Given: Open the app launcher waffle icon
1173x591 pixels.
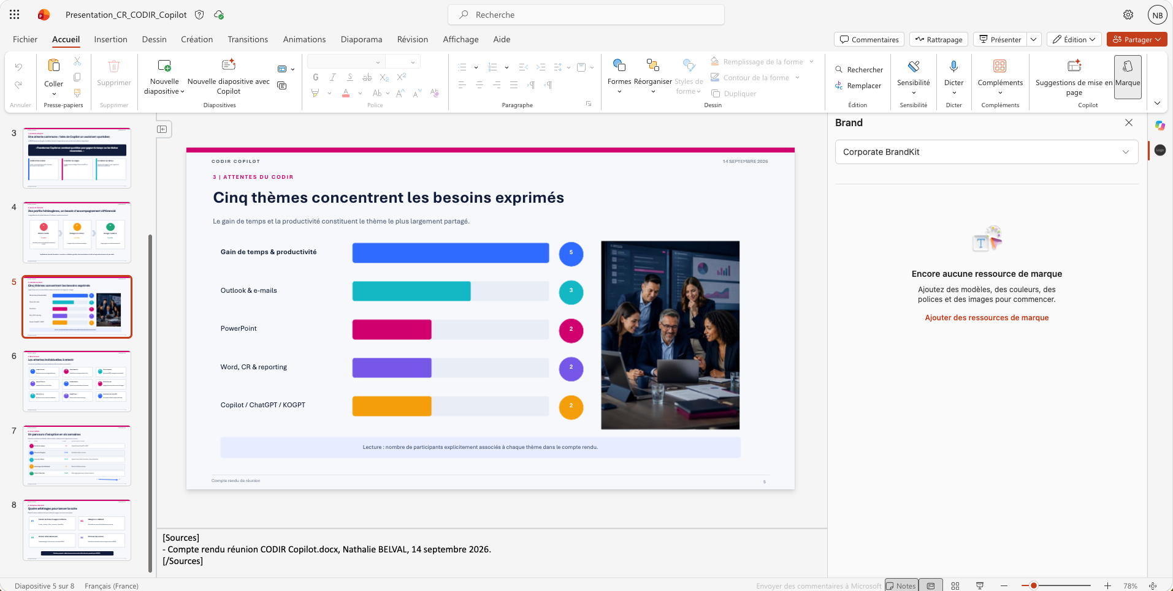Looking at the screenshot, I should click(x=14, y=15).
